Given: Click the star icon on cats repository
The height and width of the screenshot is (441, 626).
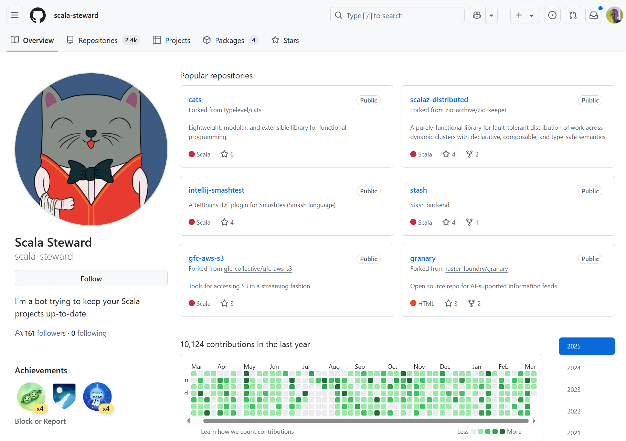Looking at the screenshot, I should tap(224, 154).
